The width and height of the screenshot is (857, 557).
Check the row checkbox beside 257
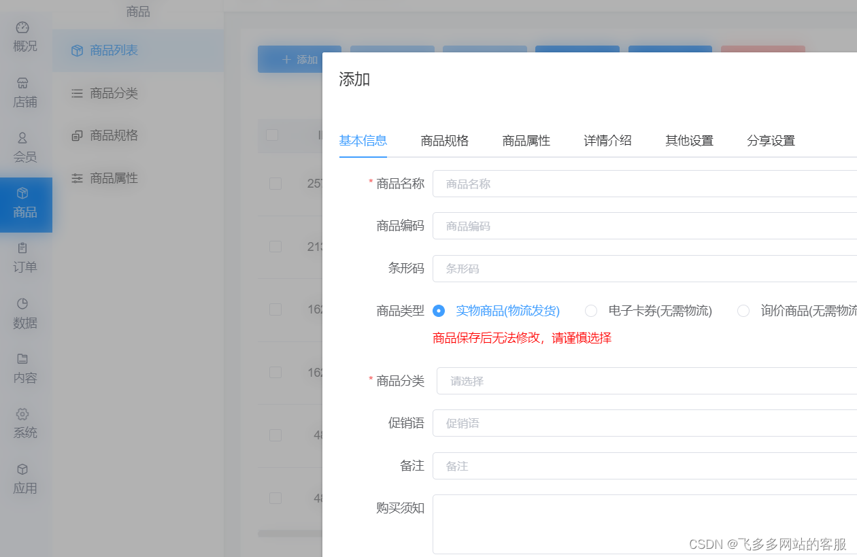click(275, 184)
